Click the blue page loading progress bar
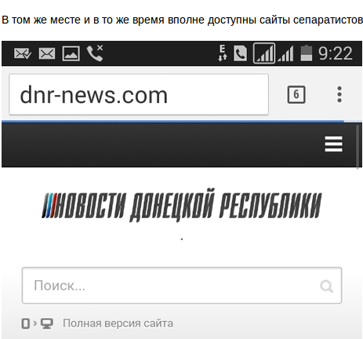 click(x=172, y=121)
